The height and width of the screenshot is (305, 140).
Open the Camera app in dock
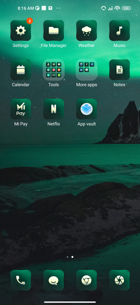coord(120,280)
